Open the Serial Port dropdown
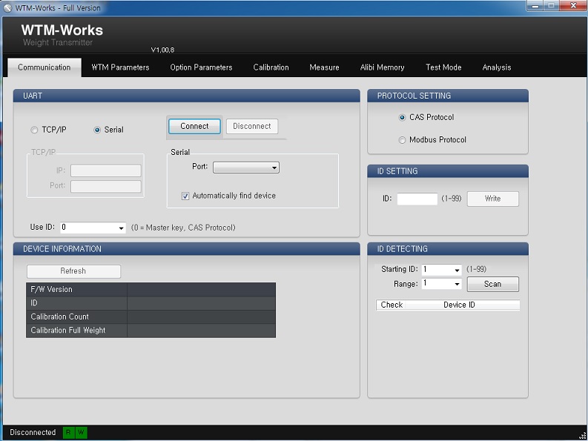 246,168
